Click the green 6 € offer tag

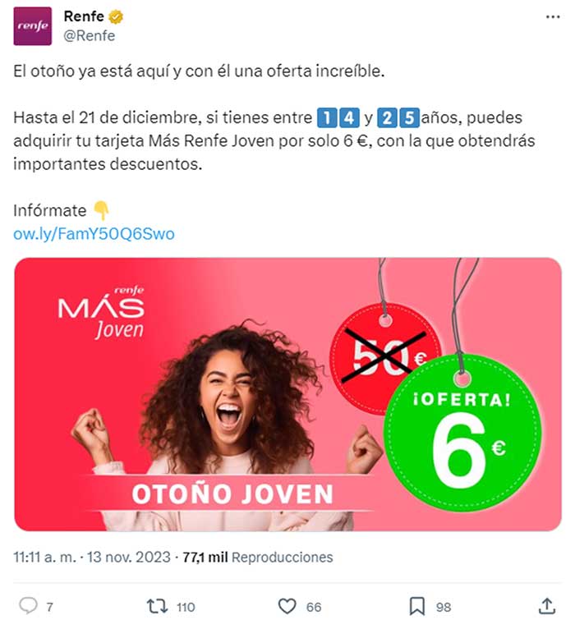(462, 433)
